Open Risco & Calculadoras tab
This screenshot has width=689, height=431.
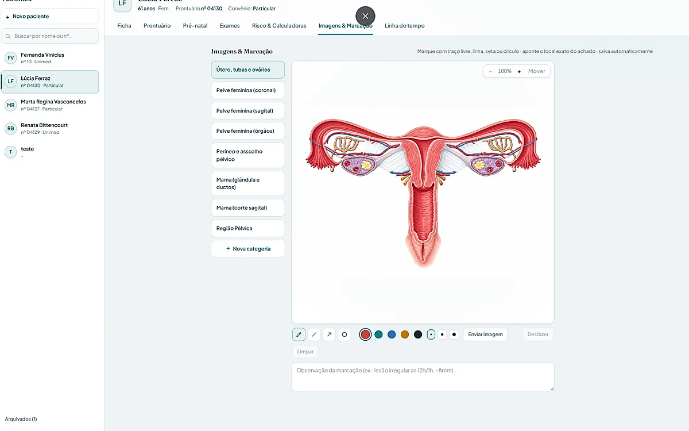click(x=279, y=26)
